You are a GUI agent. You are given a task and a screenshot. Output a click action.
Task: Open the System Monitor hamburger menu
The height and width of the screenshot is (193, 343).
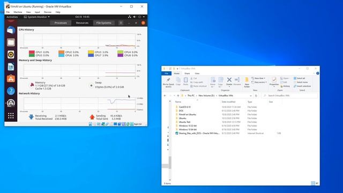point(121,23)
